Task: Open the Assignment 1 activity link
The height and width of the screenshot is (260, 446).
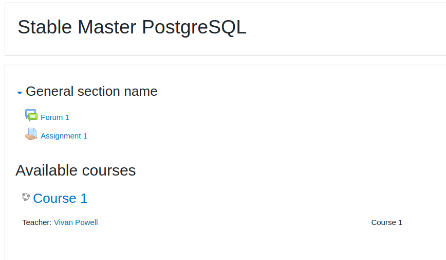Action: pos(64,136)
